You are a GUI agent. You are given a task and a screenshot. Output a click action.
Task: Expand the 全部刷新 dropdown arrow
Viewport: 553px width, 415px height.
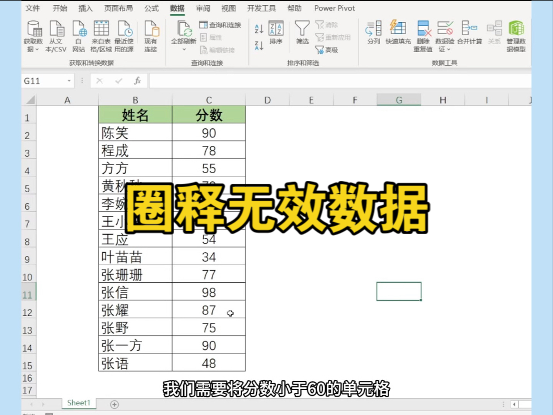click(x=184, y=50)
